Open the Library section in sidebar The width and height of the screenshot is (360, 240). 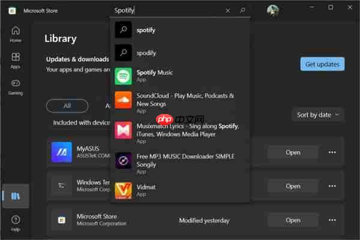(16, 196)
